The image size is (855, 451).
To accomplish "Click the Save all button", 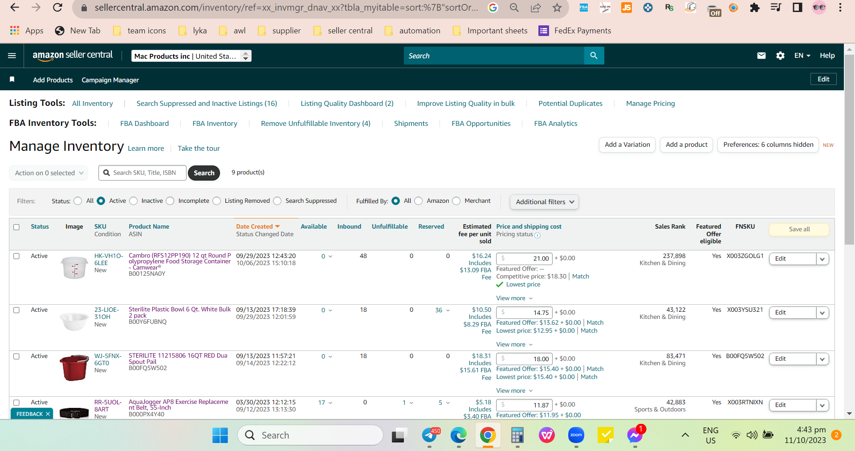I will pos(799,230).
